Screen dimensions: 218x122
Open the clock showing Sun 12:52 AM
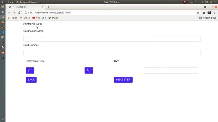112,2
